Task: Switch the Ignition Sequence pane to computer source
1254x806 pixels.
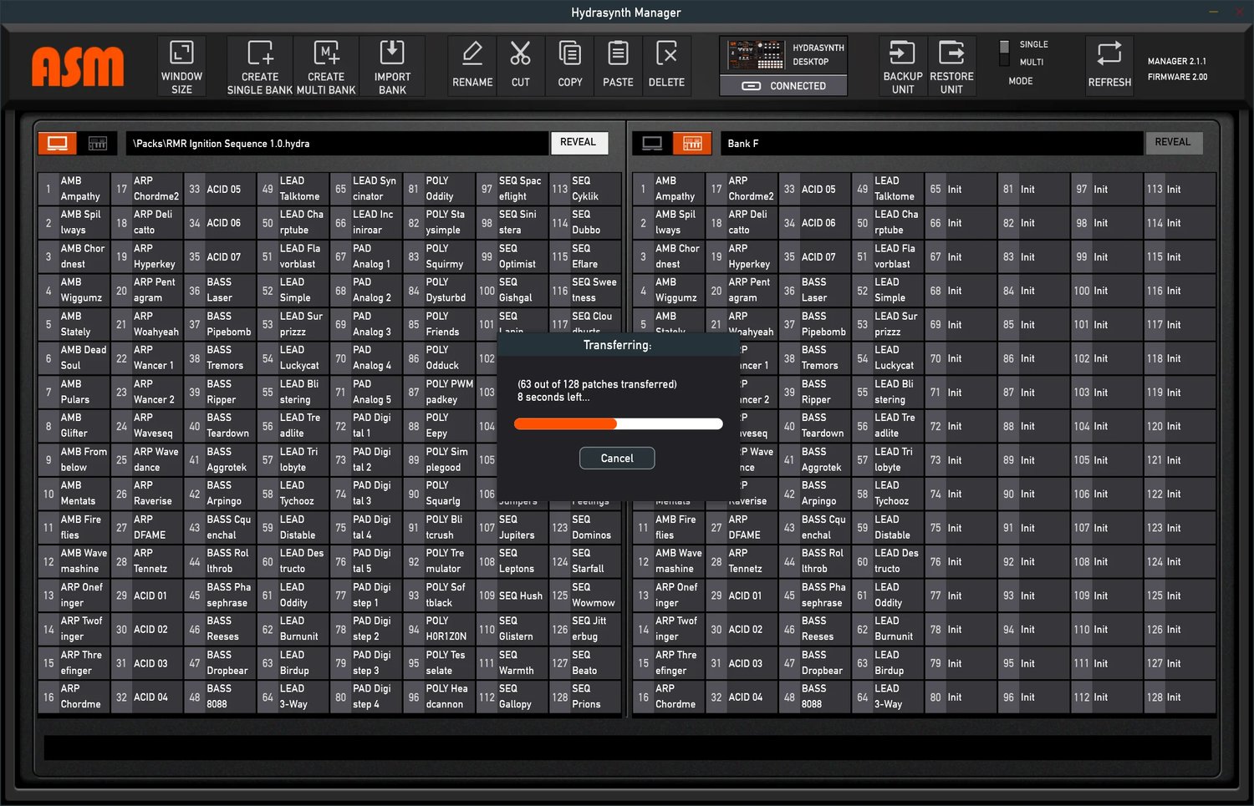Action: pos(58,143)
